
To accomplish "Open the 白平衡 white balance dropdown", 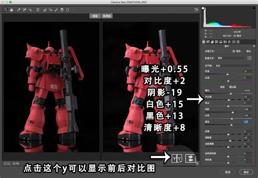I will pos(233,66).
